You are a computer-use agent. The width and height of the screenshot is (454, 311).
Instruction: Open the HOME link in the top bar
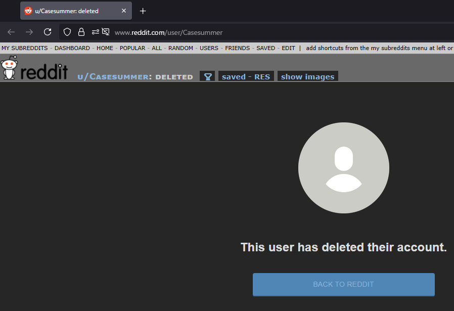[105, 48]
